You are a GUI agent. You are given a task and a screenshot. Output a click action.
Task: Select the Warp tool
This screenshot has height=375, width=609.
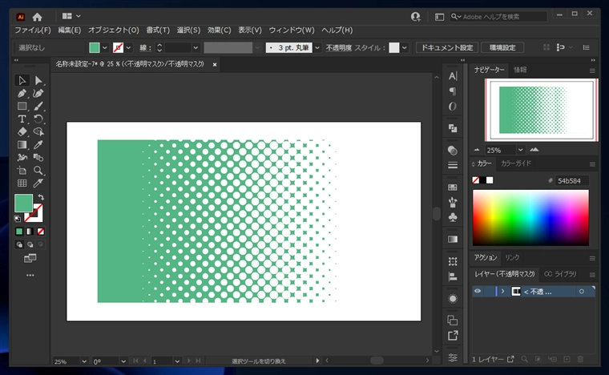(22, 158)
